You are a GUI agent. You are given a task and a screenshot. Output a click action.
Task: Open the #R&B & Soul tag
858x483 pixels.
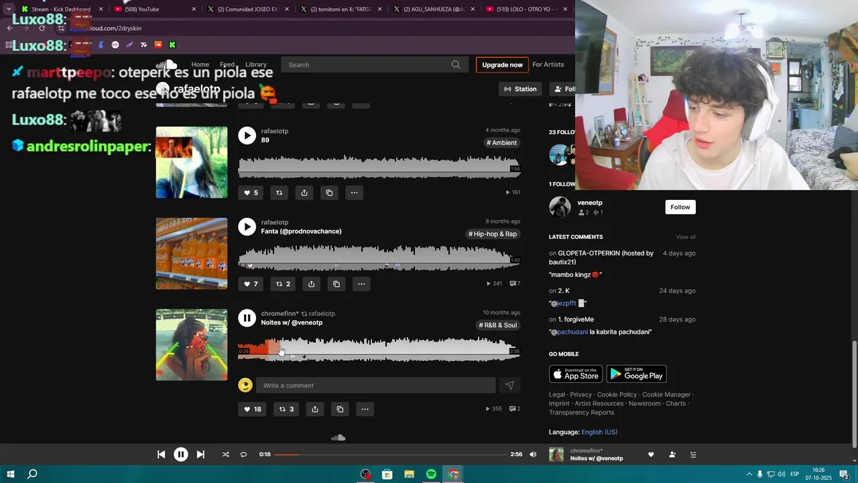click(x=497, y=325)
